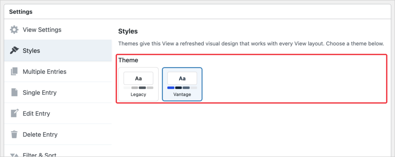This screenshot has height=157, width=395.
Task: Click the View Settings gear icon
Action: click(x=14, y=30)
